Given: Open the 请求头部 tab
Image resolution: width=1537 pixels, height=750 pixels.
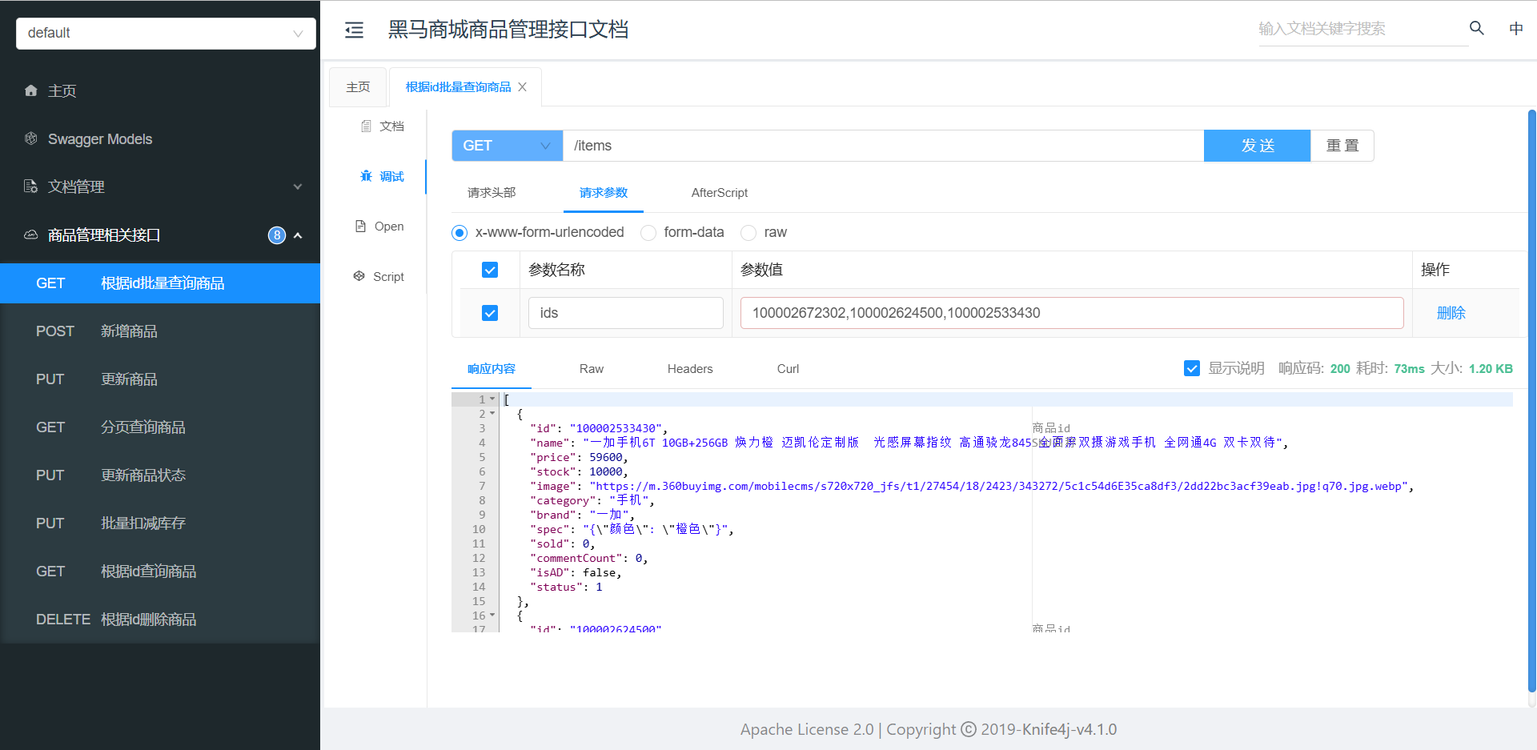Looking at the screenshot, I should (492, 193).
